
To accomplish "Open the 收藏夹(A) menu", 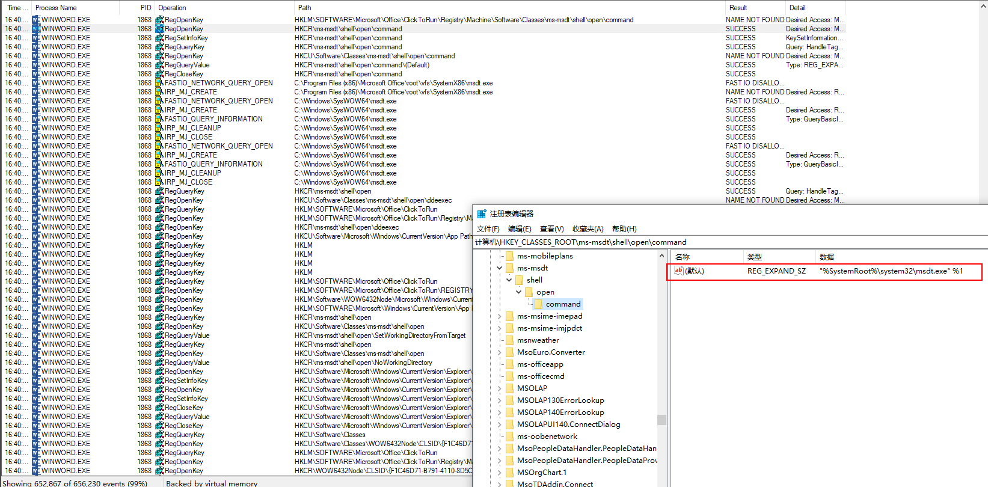I will coord(588,229).
